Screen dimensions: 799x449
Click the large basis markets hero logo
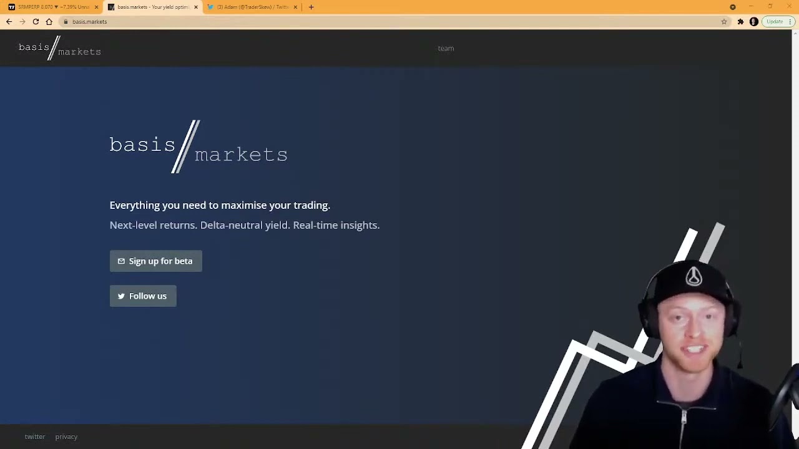(x=199, y=147)
